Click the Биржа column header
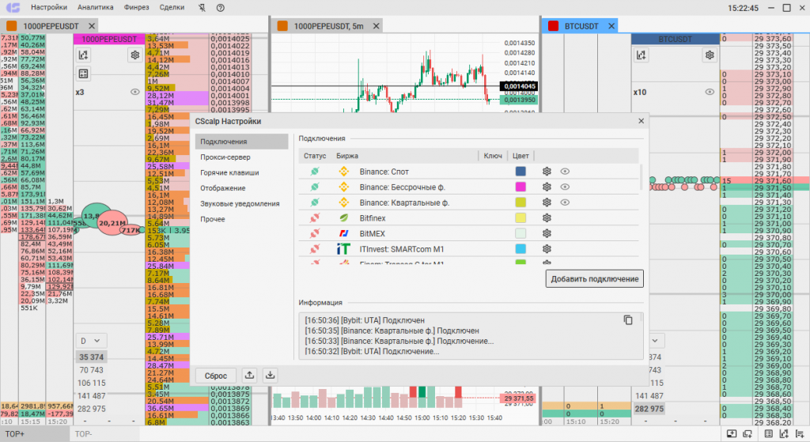 tap(347, 156)
